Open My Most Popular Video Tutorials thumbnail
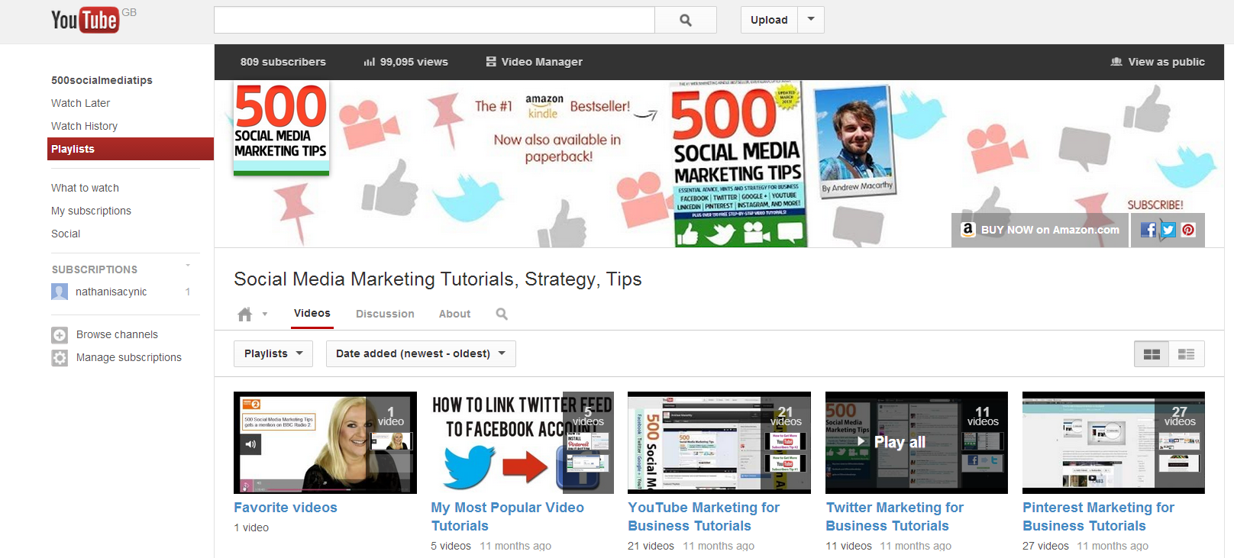The height and width of the screenshot is (558, 1234). [x=522, y=443]
